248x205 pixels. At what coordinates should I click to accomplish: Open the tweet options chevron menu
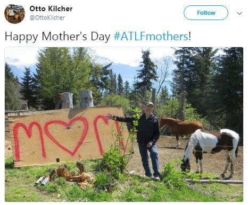239,13
